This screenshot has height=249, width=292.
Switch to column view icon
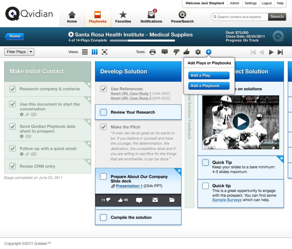(95, 52)
